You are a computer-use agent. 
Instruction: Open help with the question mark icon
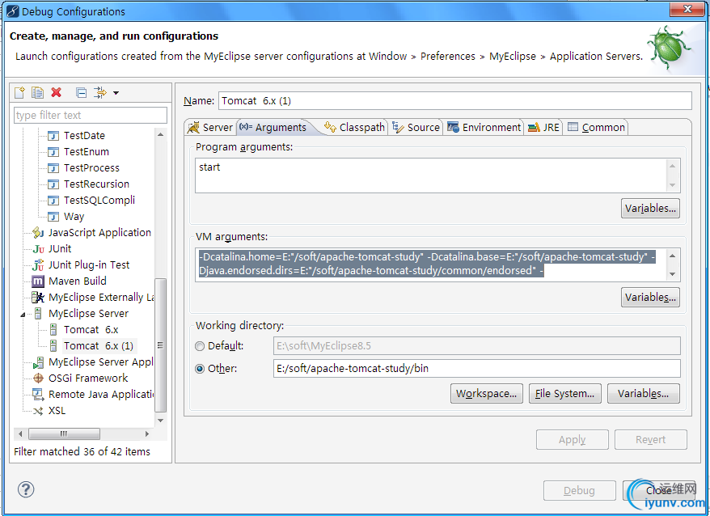point(26,489)
